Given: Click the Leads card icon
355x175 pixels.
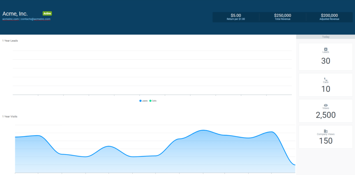Looking at the screenshot, I should point(326,49).
